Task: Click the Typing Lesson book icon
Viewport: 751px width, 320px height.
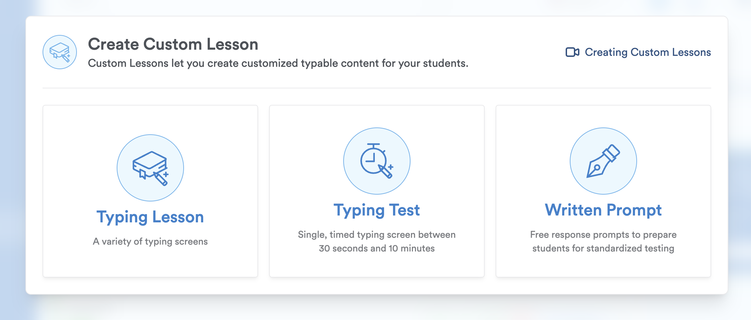Action: click(x=150, y=168)
